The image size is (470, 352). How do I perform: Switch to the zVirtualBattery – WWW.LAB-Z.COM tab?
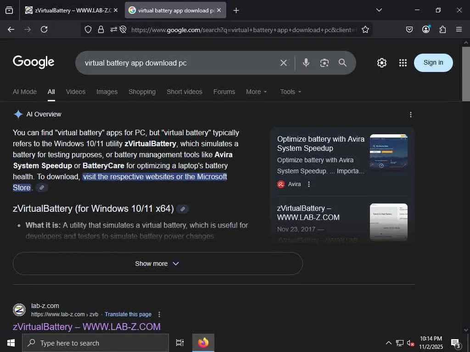click(x=69, y=10)
